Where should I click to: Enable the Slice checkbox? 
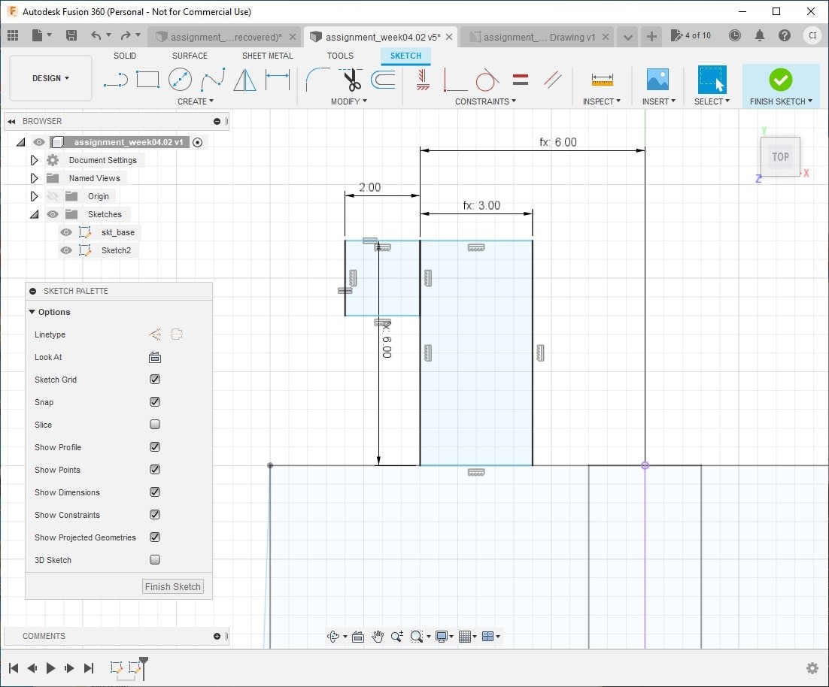pyautogui.click(x=155, y=425)
